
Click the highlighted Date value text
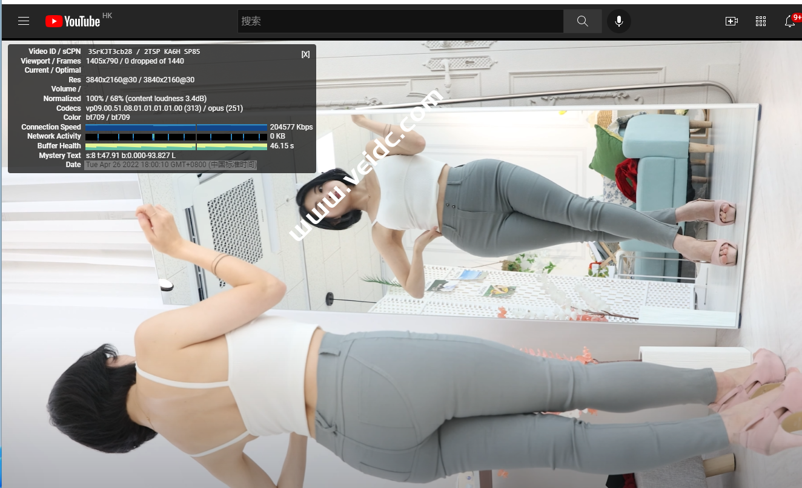pyautogui.click(x=171, y=165)
